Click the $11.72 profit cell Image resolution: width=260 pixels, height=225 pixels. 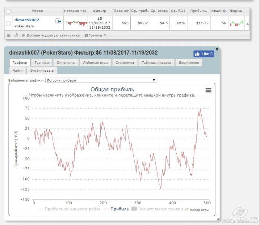199,23
